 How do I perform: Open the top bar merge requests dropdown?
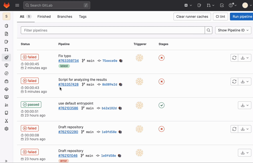[x=210, y=5]
